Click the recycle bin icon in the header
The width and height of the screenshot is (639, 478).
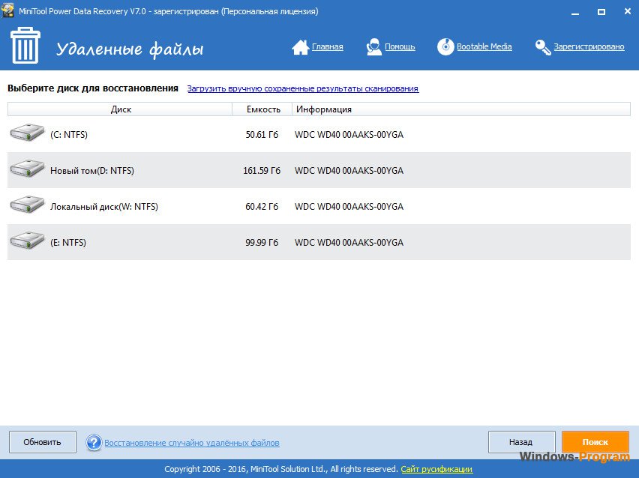tap(25, 45)
